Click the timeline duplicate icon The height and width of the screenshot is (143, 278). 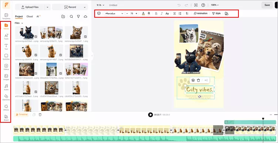pyautogui.click(x=34, y=115)
